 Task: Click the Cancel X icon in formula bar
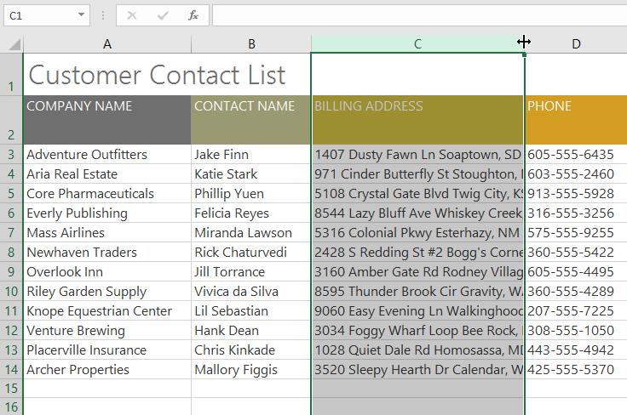pos(132,15)
